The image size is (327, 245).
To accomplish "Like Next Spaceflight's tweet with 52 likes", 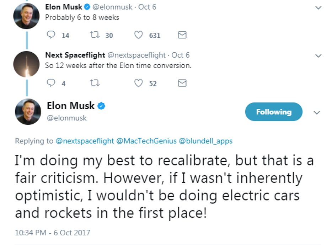I will (x=138, y=83).
